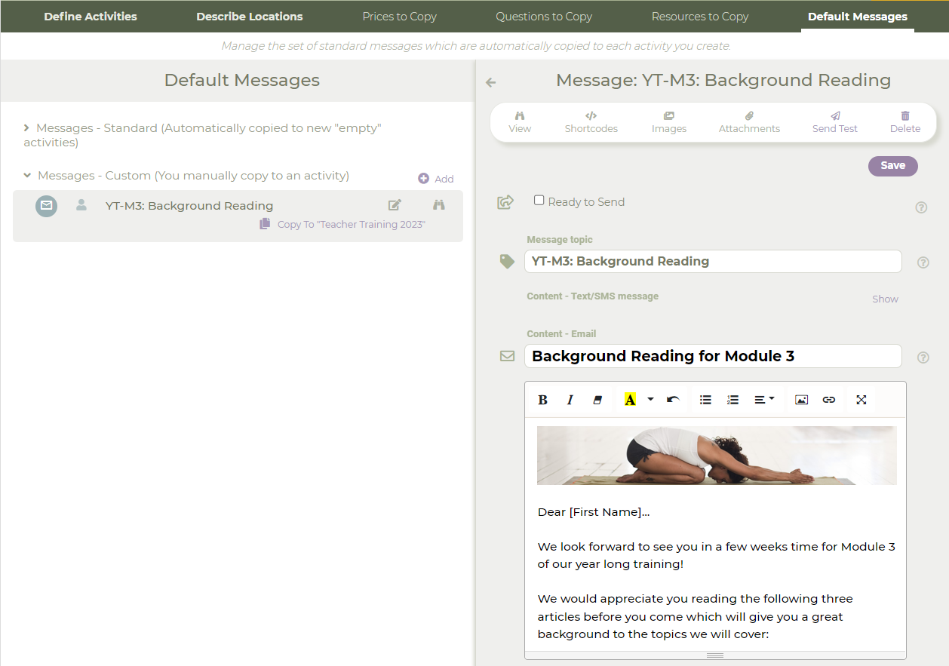Click the envelope icon beside the email subject

[x=508, y=356]
